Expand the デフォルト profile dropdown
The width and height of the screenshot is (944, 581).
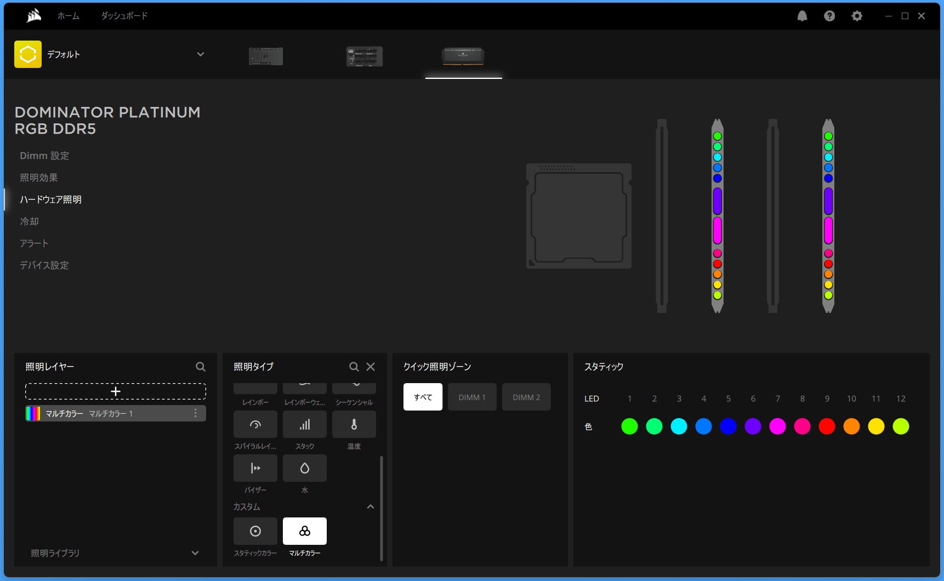coord(201,54)
